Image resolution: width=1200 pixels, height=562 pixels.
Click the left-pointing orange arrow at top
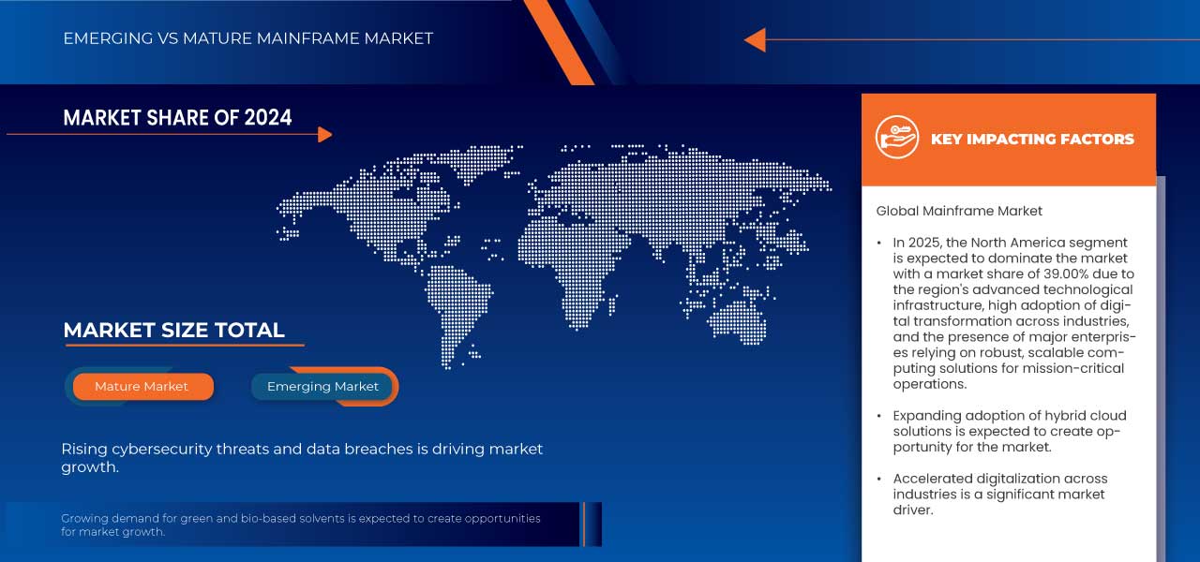pyautogui.click(x=755, y=39)
